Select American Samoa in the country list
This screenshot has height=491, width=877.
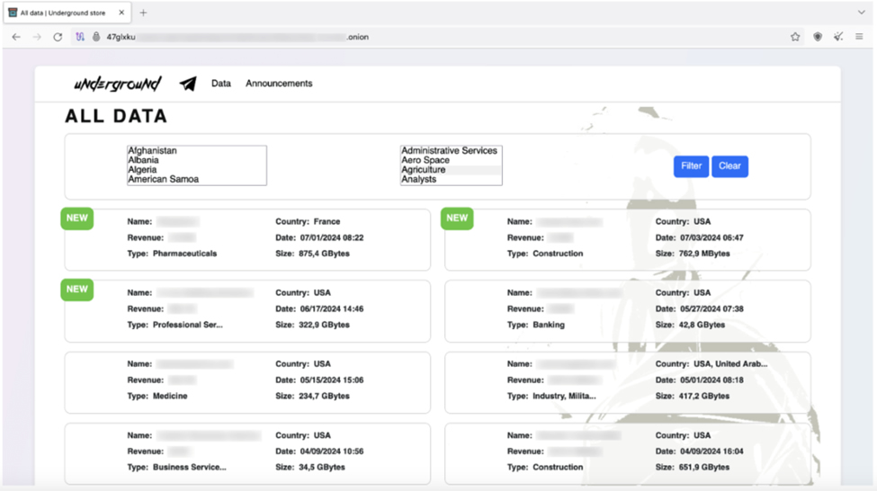164,179
